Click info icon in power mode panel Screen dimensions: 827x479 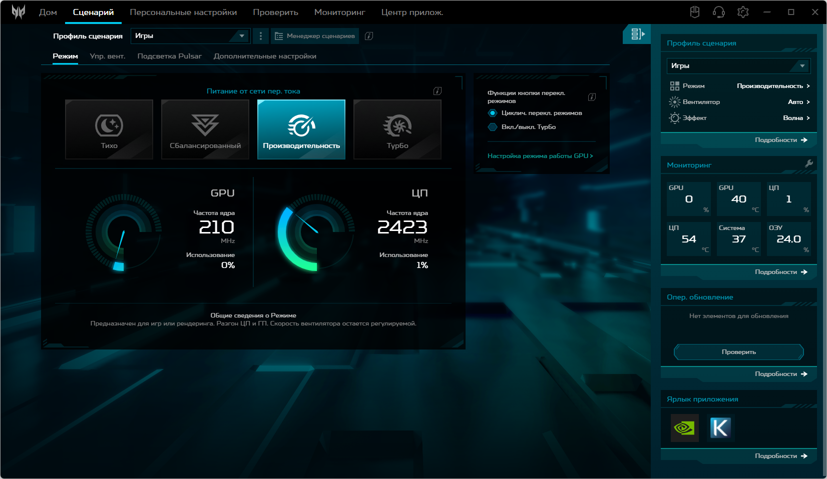click(438, 91)
